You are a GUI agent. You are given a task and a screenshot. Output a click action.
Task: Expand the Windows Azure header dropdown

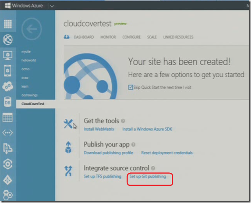point(52,6)
